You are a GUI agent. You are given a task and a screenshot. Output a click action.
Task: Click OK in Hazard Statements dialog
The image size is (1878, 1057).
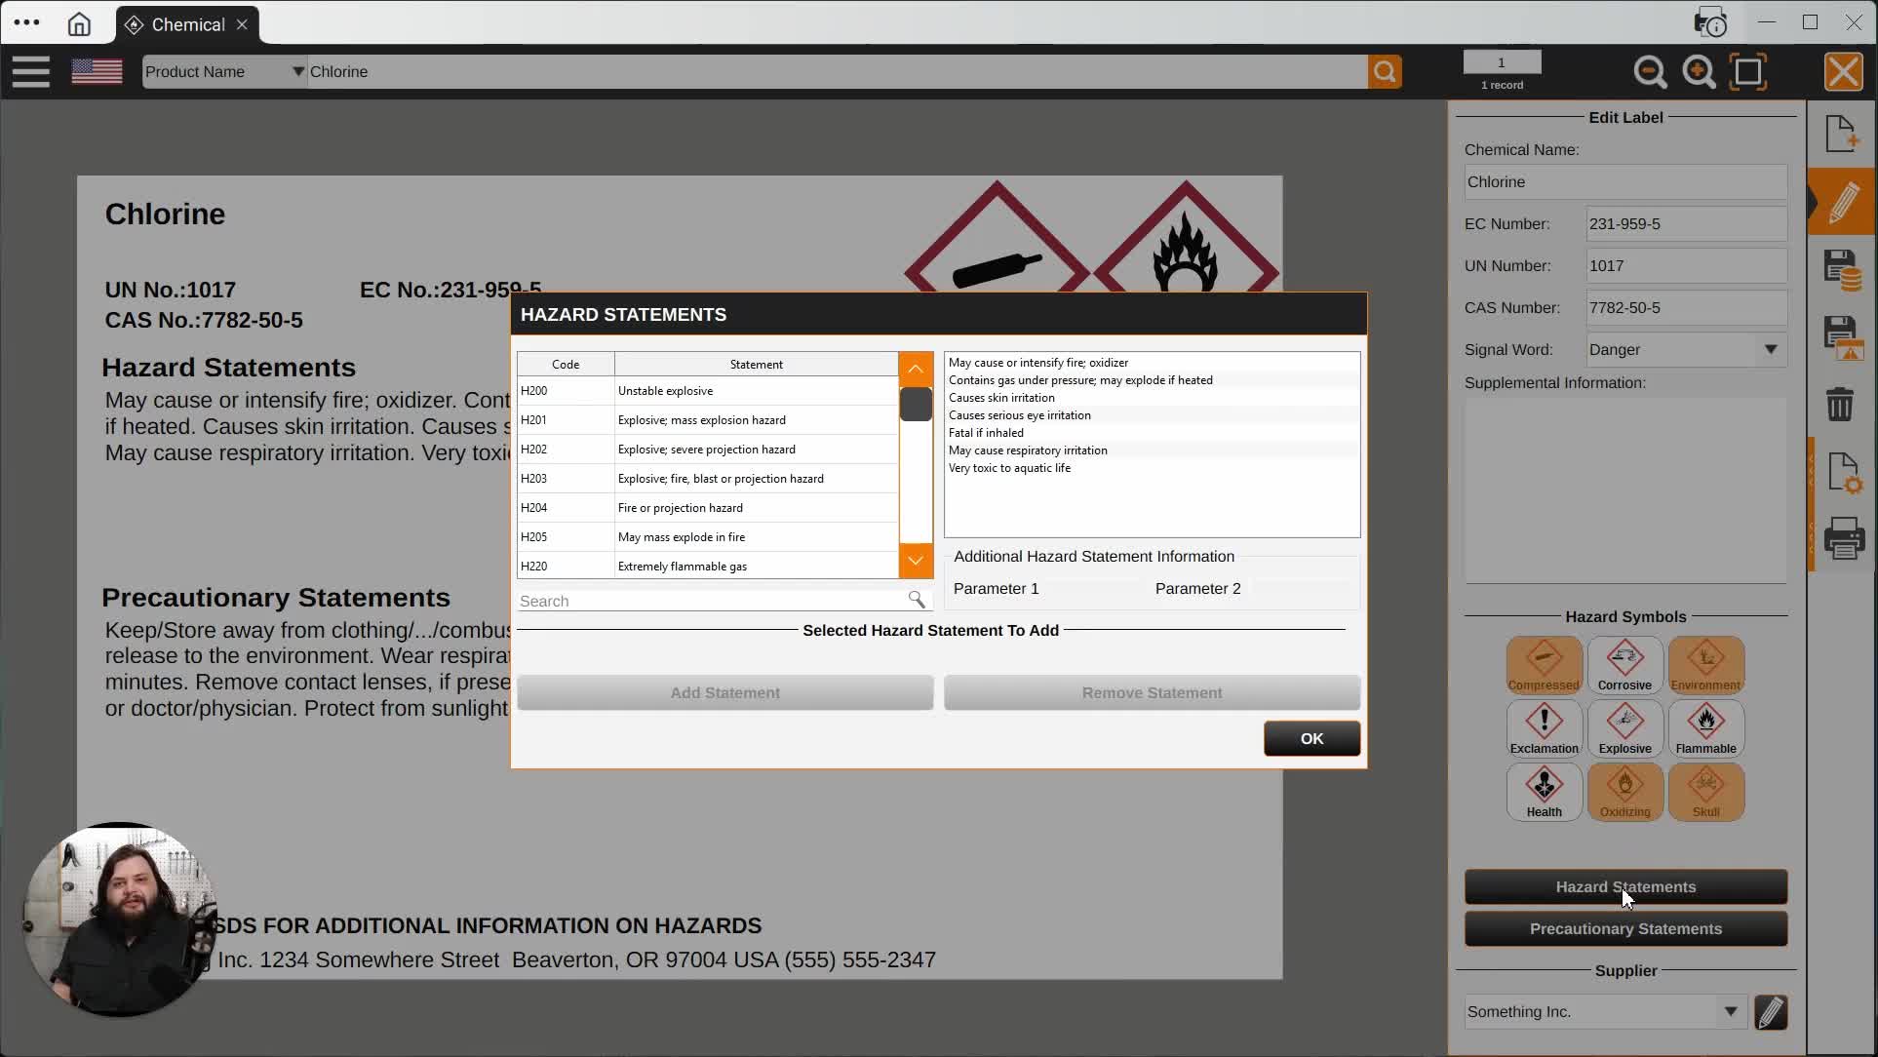pos(1311,739)
